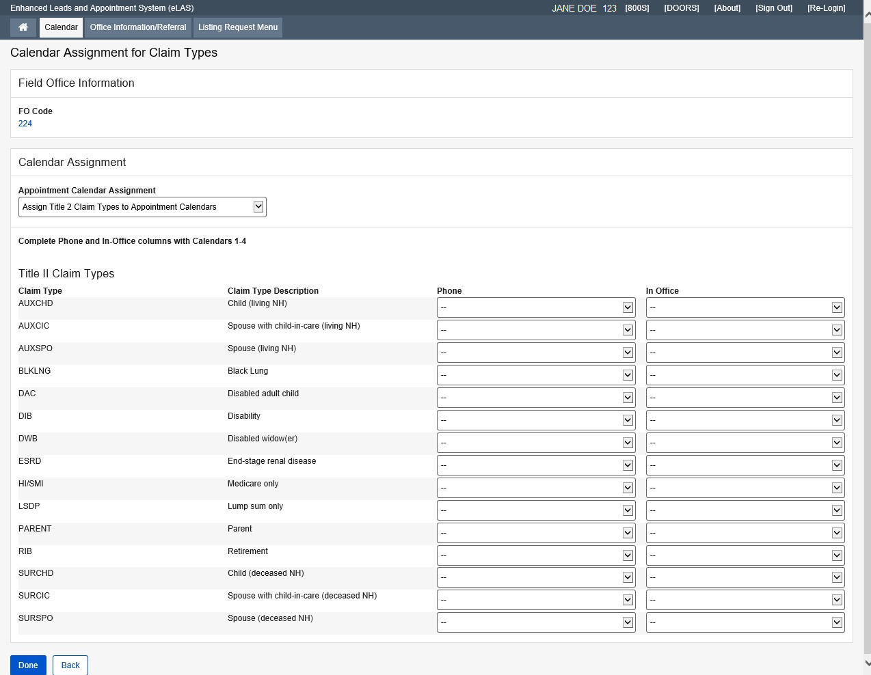Open In Office dropdown for SURSPO row
This screenshot has width=871, height=675.
coord(745,622)
